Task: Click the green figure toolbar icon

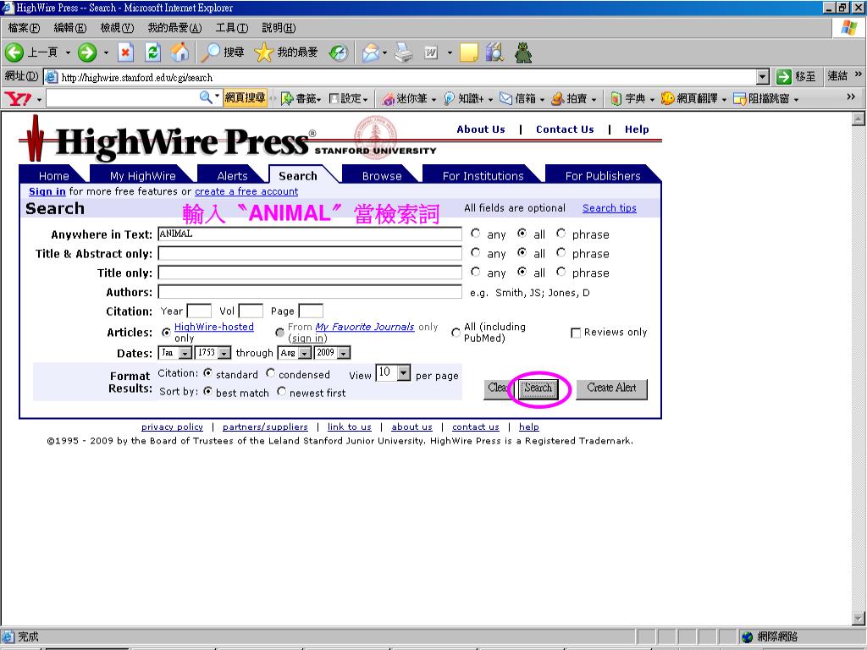Action: click(x=522, y=52)
